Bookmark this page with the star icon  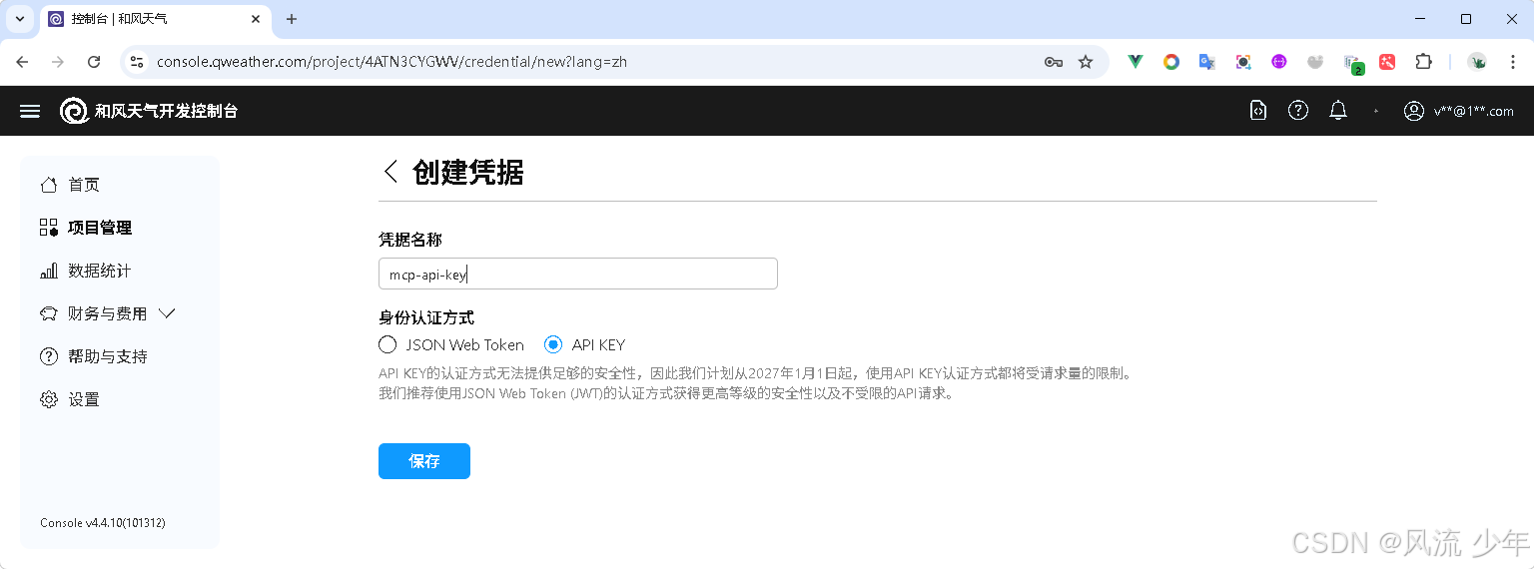(x=1086, y=62)
